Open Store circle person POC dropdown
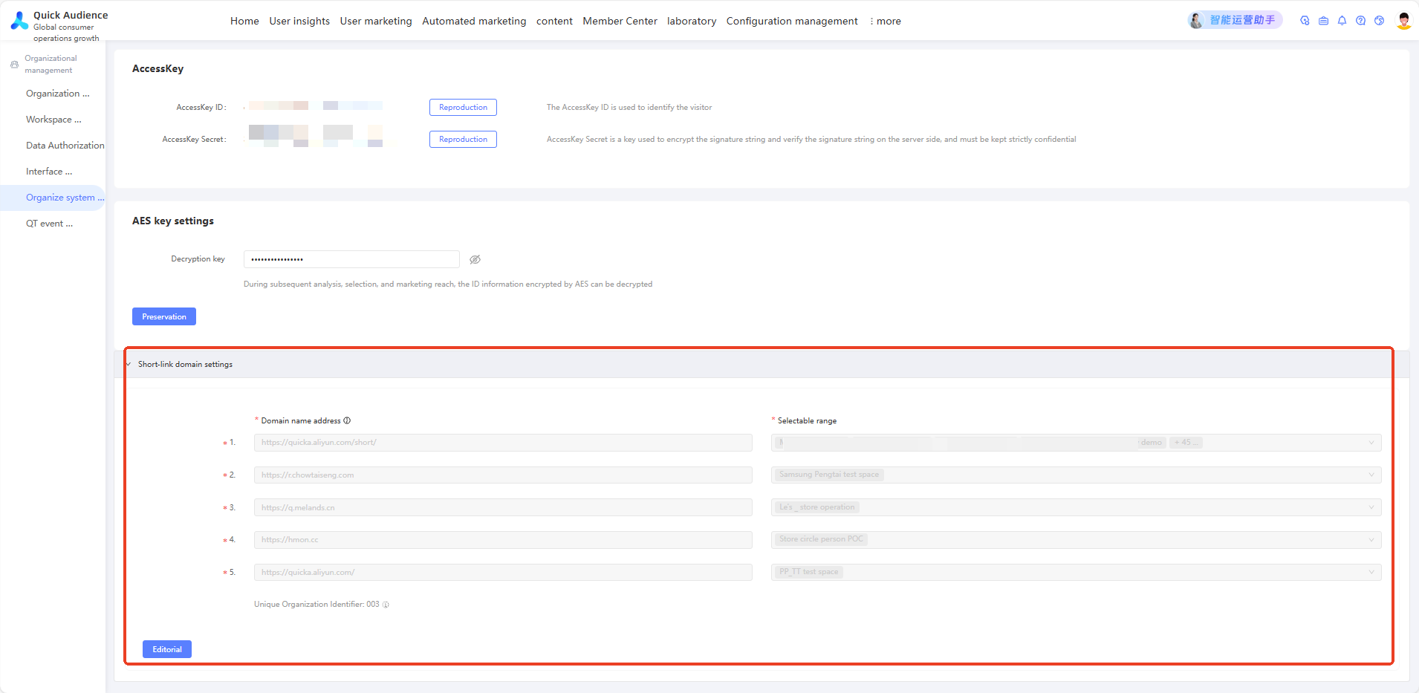Image resolution: width=1419 pixels, height=693 pixels. click(x=1076, y=540)
